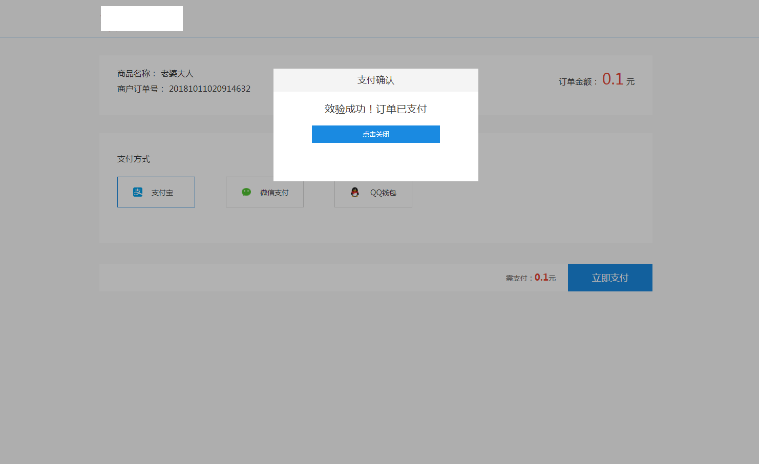
Task: Click the WeChat Pay green icon
Action: [x=246, y=192]
